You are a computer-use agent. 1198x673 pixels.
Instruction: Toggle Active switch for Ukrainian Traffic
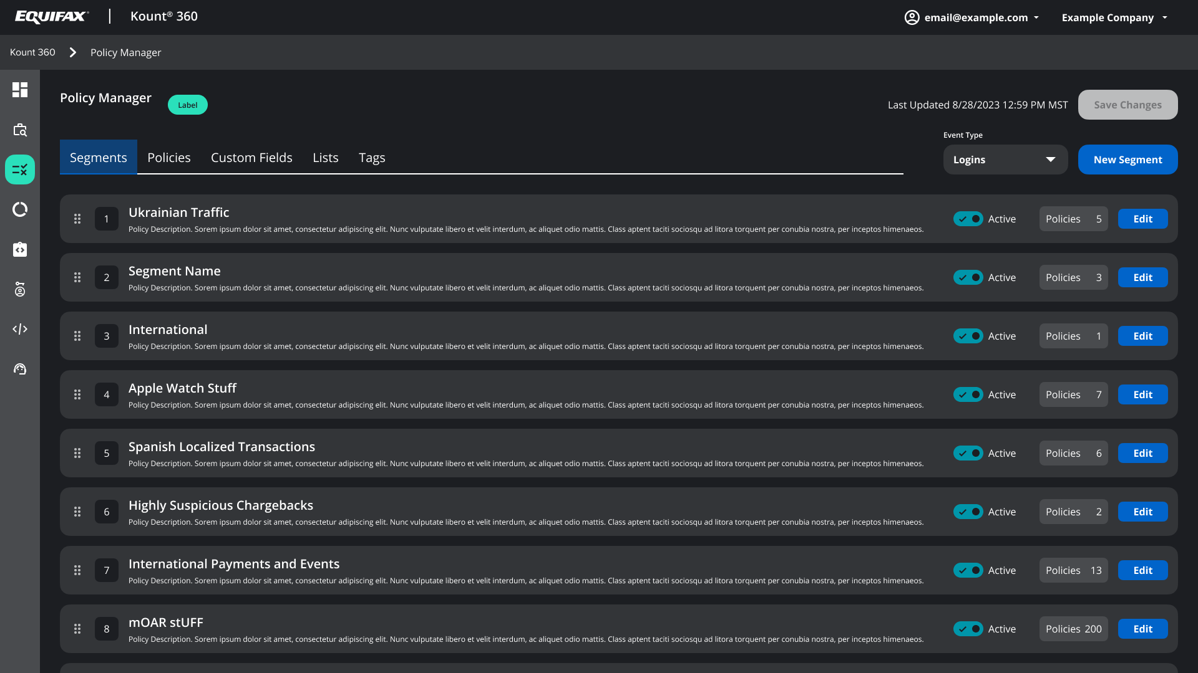click(968, 219)
